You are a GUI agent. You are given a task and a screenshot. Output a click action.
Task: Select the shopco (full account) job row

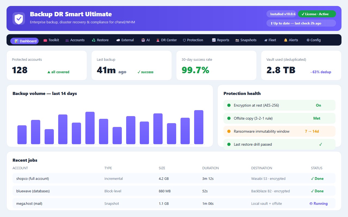tap(174, 178)
